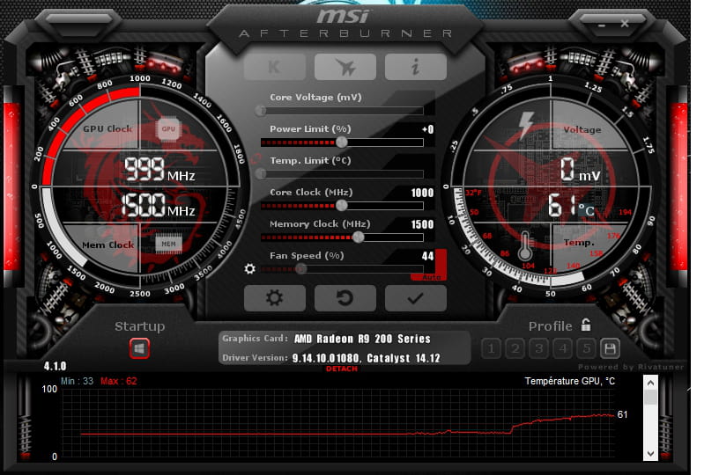
Task: Click the Memory Clock slider handle
Action: tap(358, 237)
